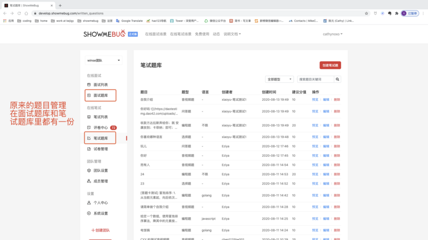Click the browser forward arrow
The image size is (428, 240).
12,13
